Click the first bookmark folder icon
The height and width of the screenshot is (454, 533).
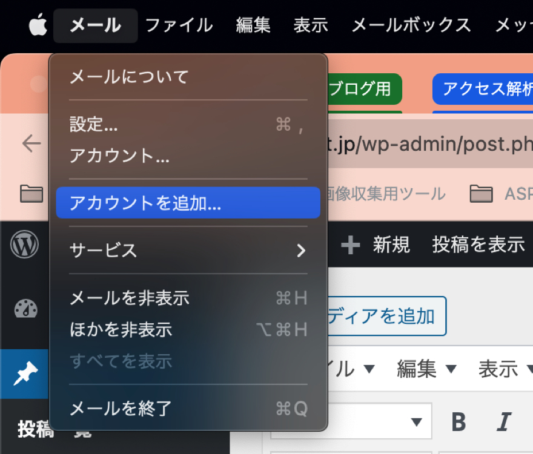point(31,194)
